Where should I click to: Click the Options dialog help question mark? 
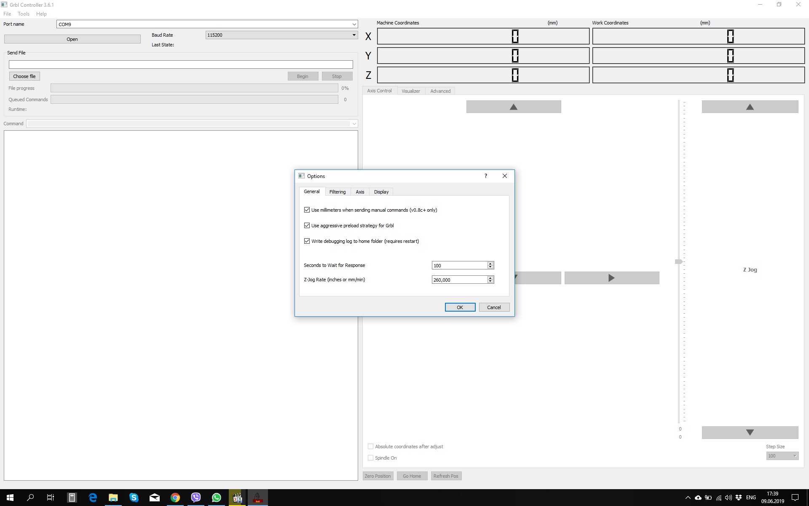point(485,176)
